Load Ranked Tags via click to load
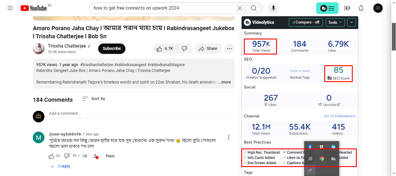This screenshot has height=176, width=396. point(300,71)
